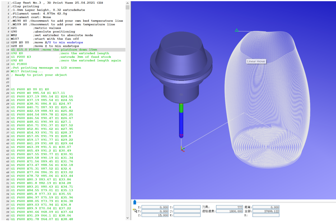Click the blue simulation progress slider handle
The width and height of the screenshot is (336, 223).
134,202
